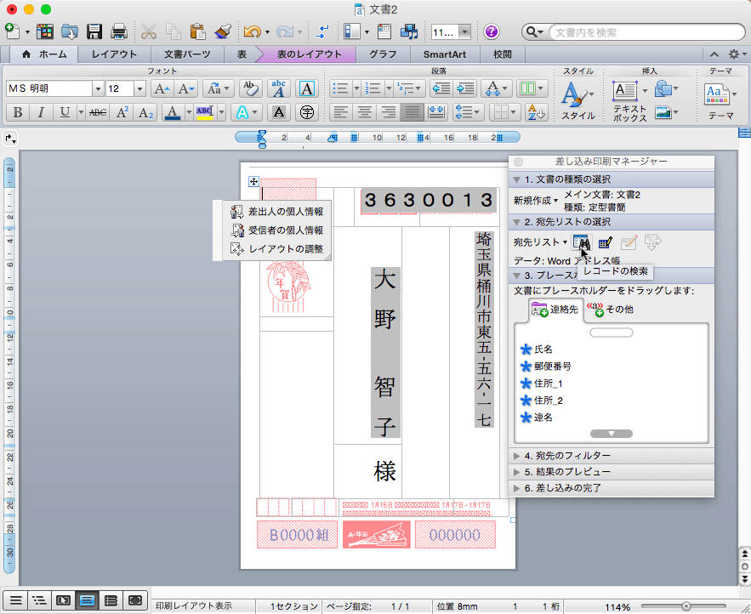
Task: Click the Edit recipient list pencil icon
Action: tap(606, 242)
